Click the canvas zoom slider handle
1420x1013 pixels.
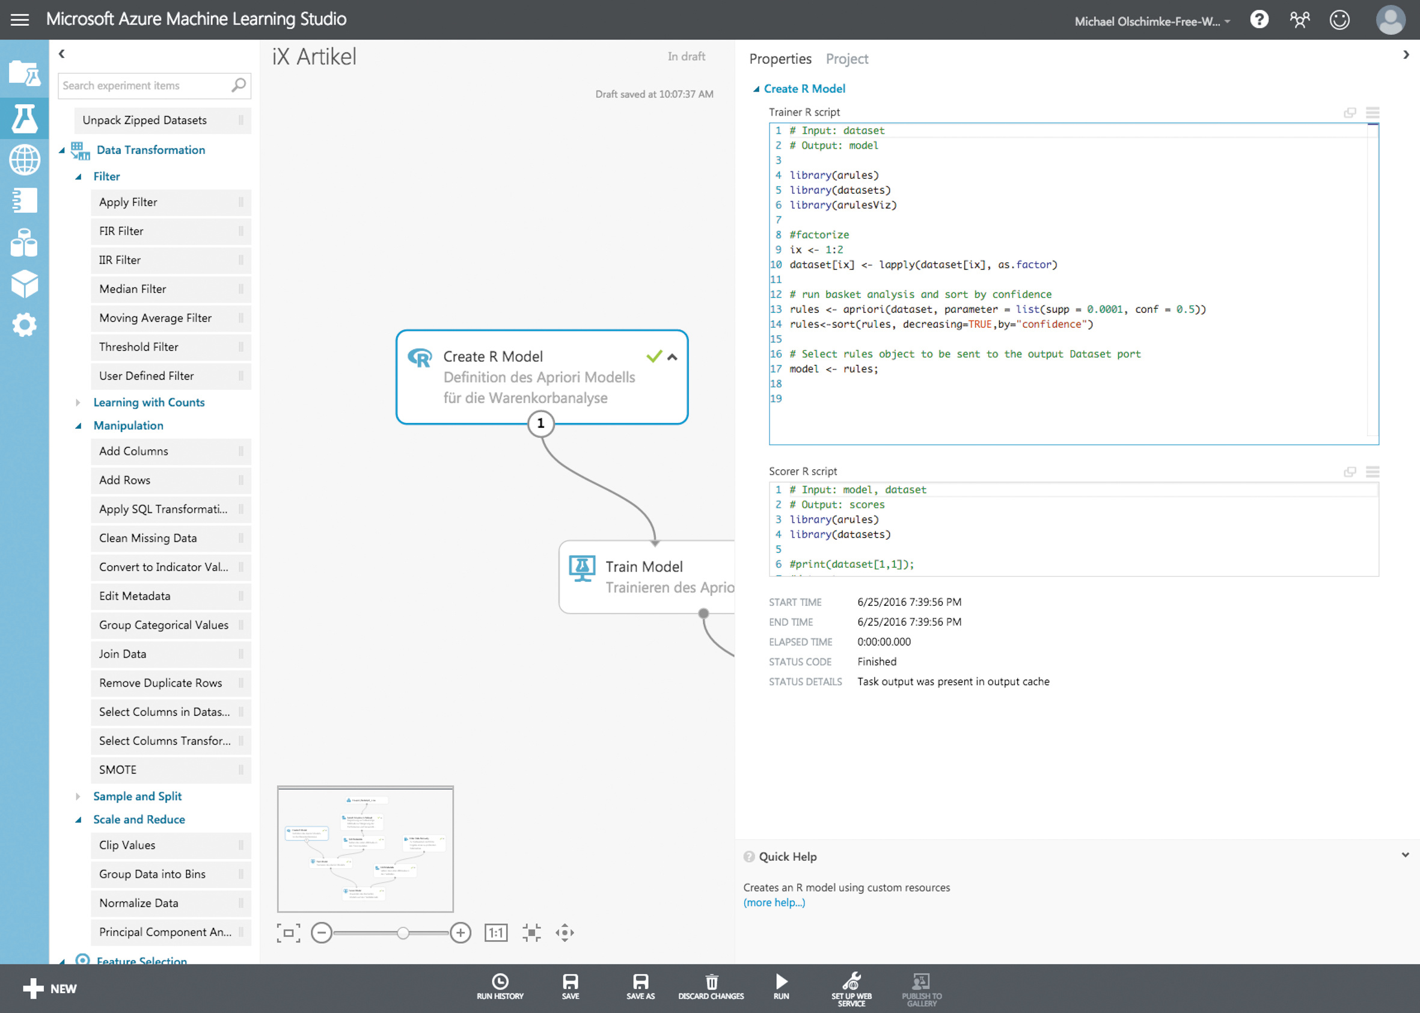[x=403, y=933]
